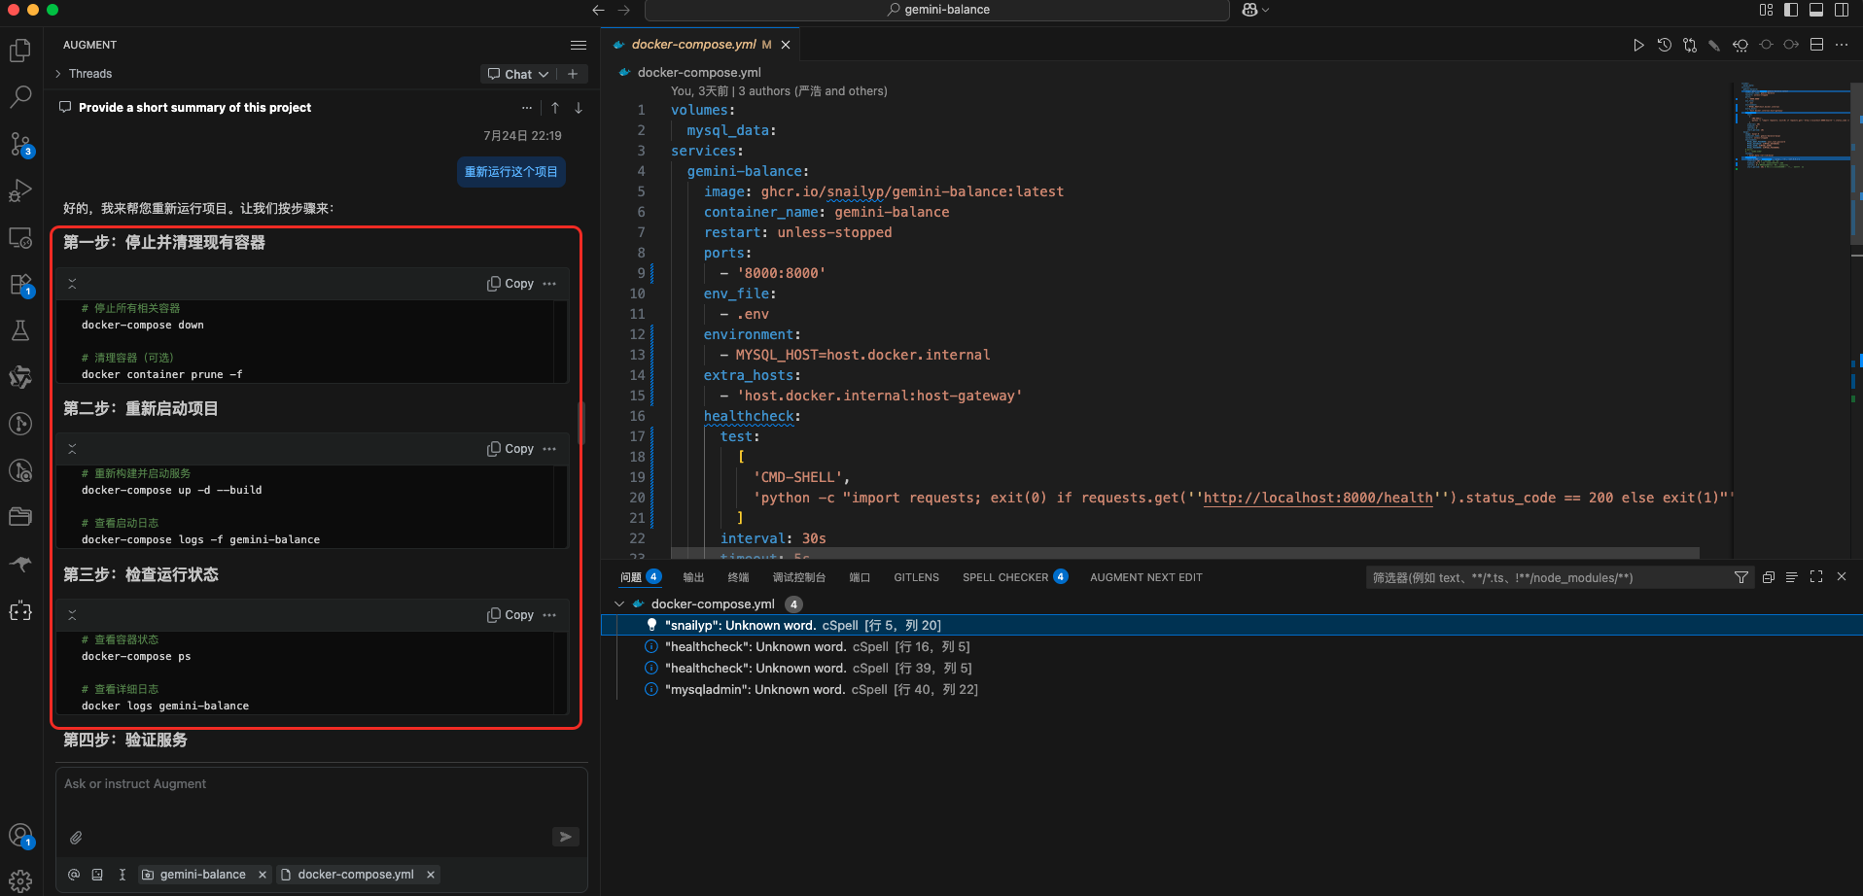The image size is (1863, 896).
Task: Open the Testing flask view
Action: tap(20, 330)
